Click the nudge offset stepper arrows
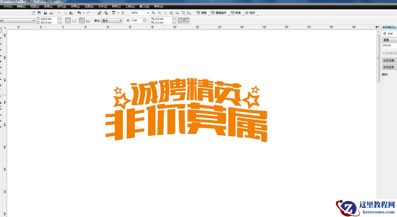Screen dimensions: 397x217 [145, 20]
